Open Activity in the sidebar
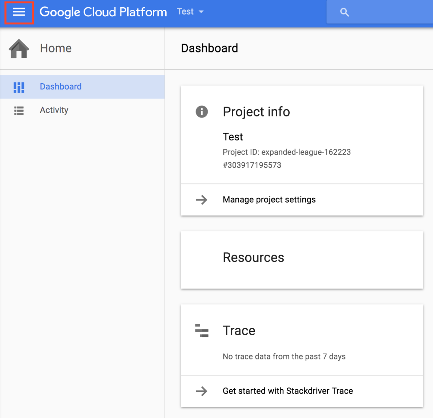This screenshot has width=433, height=418. [x=82, y=110]
